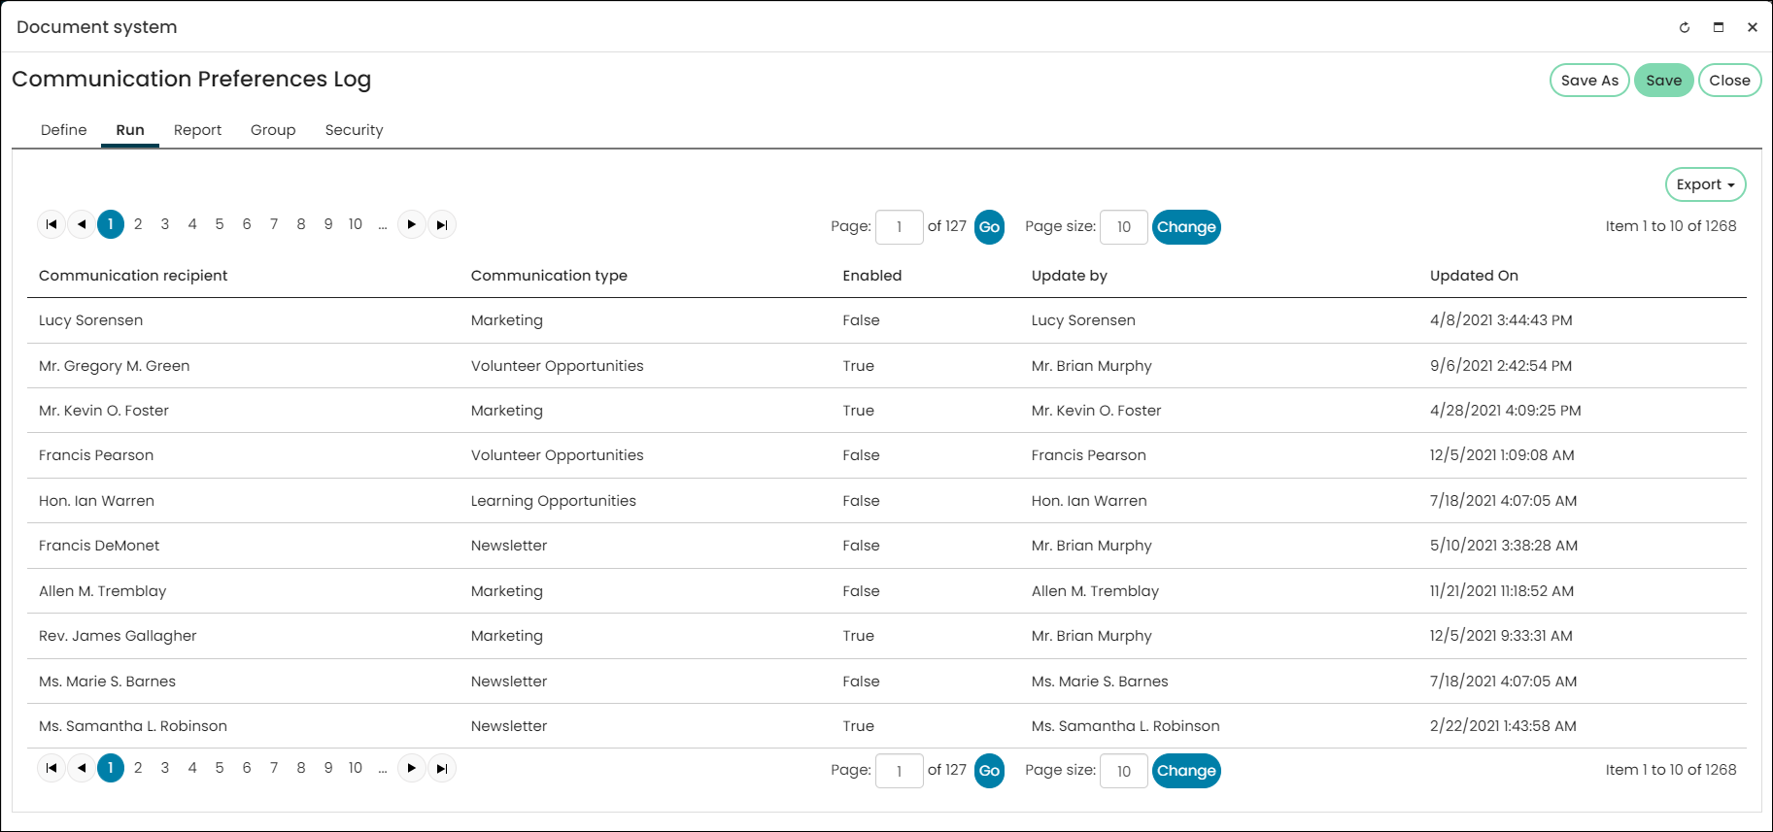Go to first page using top pager icon
This screenshot has width=1773, height=832.
(x=51, y=224)
